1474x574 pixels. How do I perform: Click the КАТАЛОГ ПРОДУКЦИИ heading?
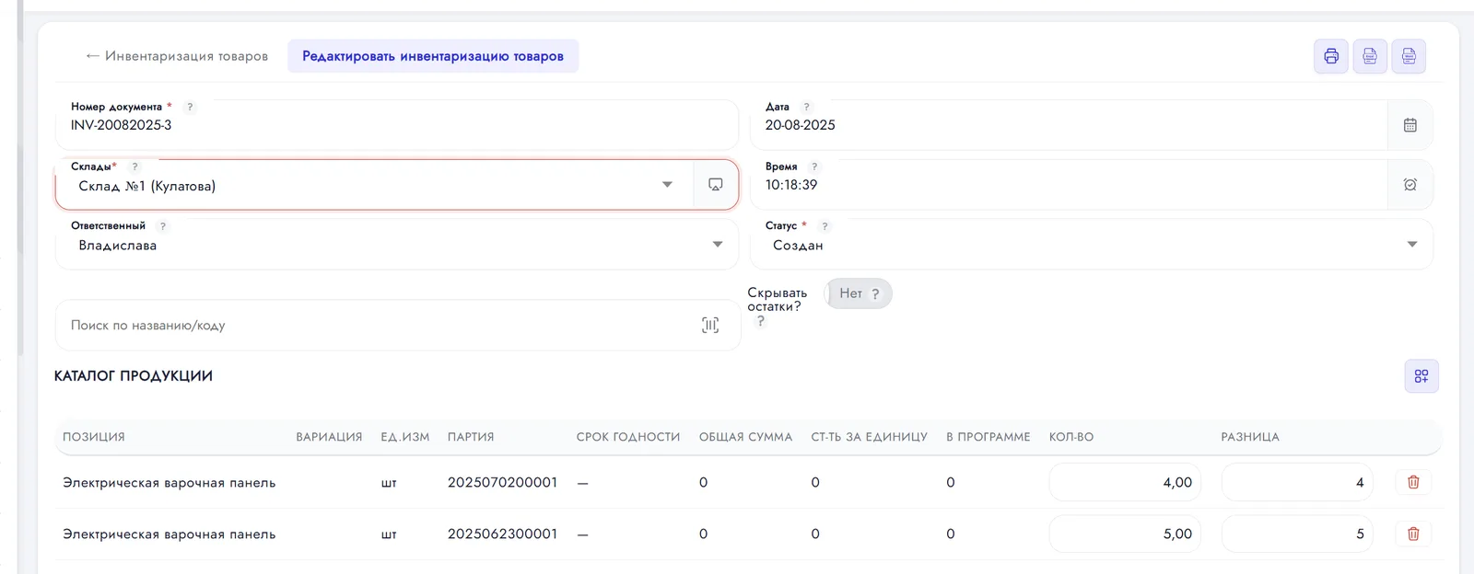tap(134, 376)
